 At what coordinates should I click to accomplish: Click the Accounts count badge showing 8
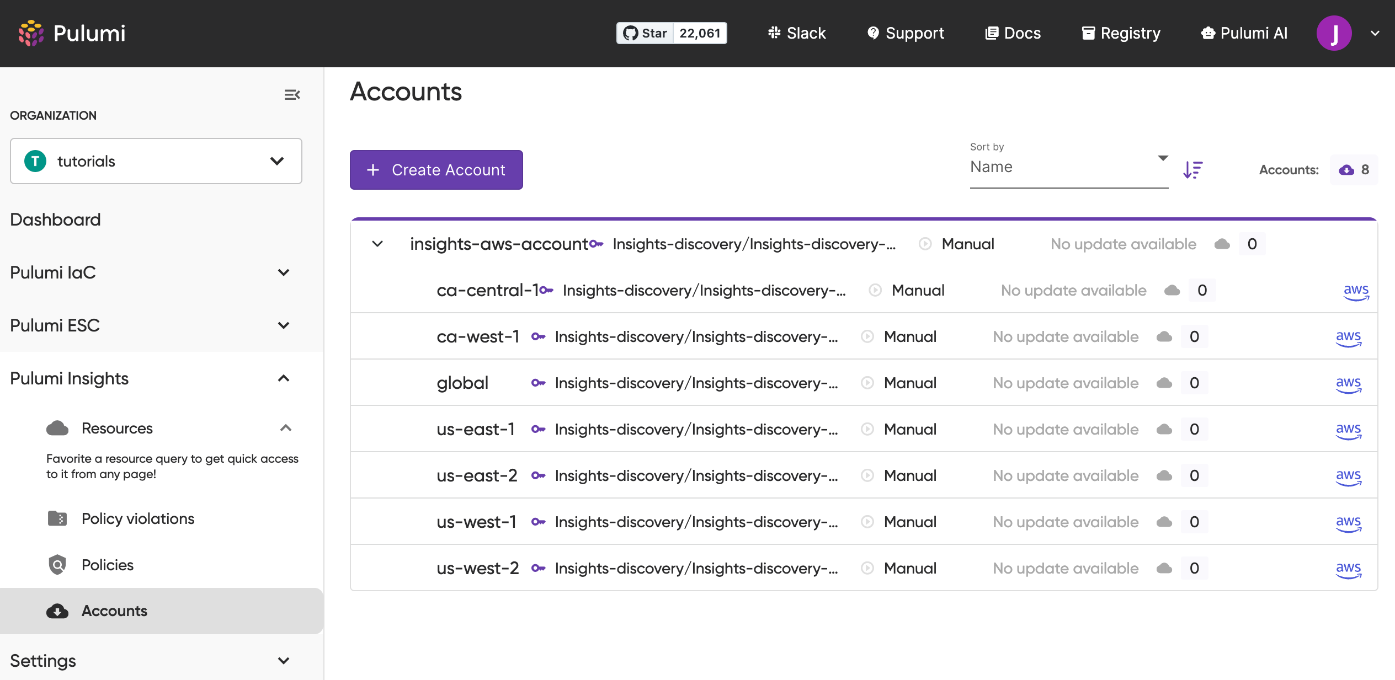[x=1354, y=170]
